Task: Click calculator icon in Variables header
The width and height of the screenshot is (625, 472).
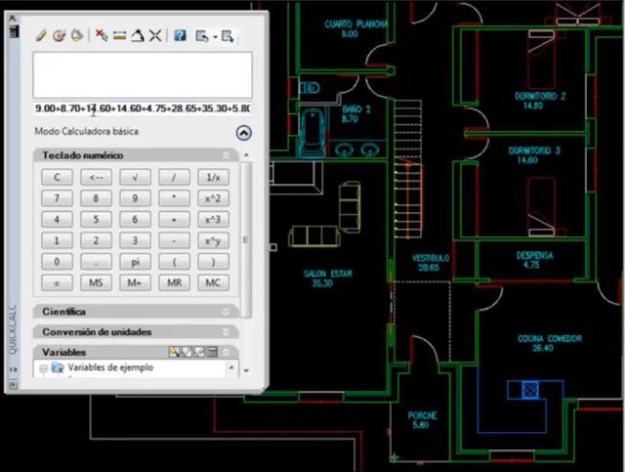Action: (212, 352)
